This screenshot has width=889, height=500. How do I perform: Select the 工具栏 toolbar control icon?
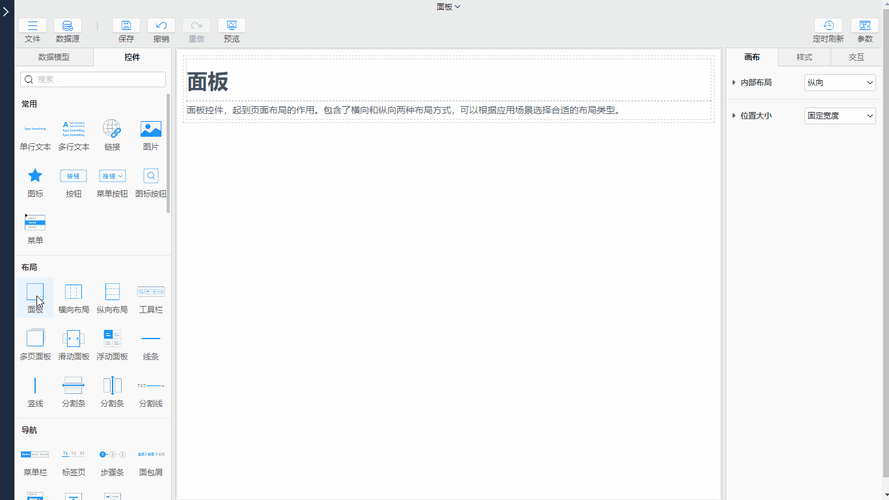click(x=151, y=292)
